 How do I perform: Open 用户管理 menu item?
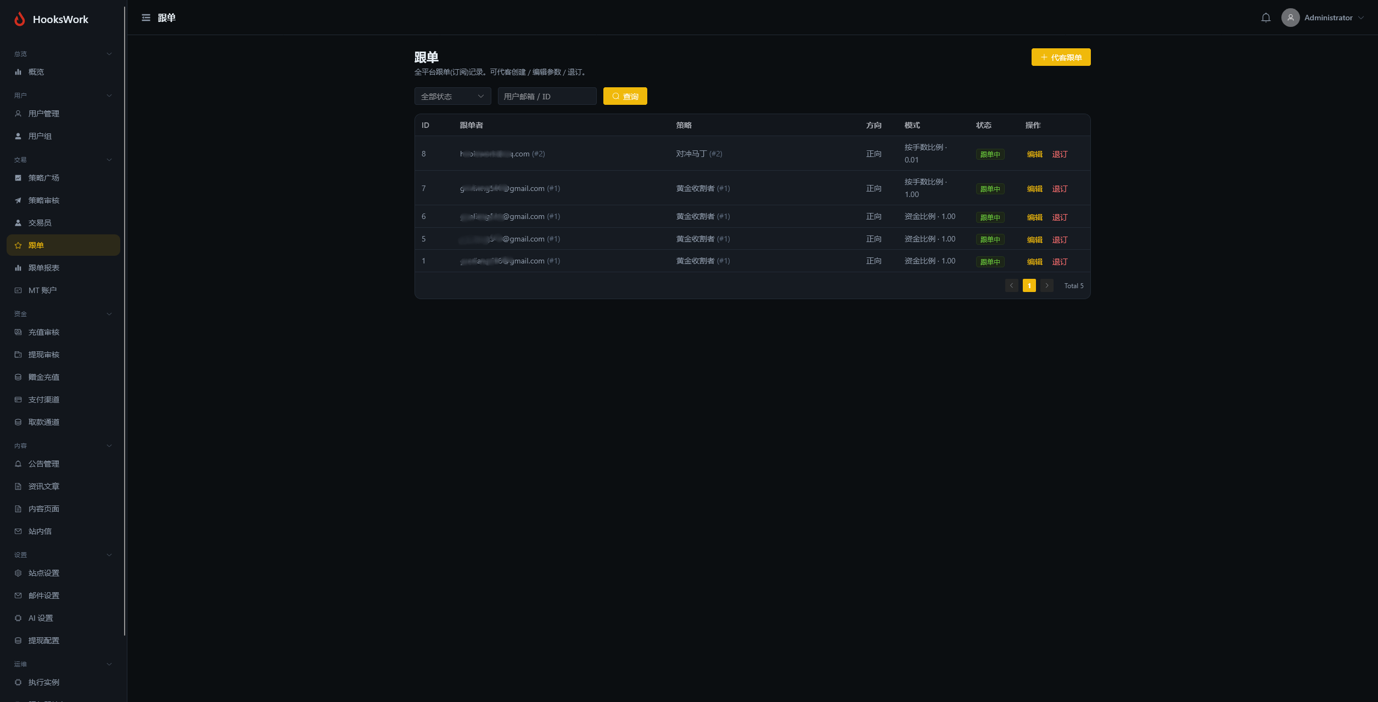(x=63, y=114)
